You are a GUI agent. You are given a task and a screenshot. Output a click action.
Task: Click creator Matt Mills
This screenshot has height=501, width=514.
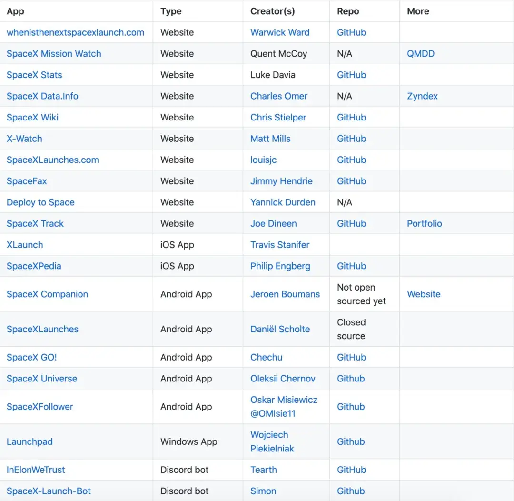270,139
